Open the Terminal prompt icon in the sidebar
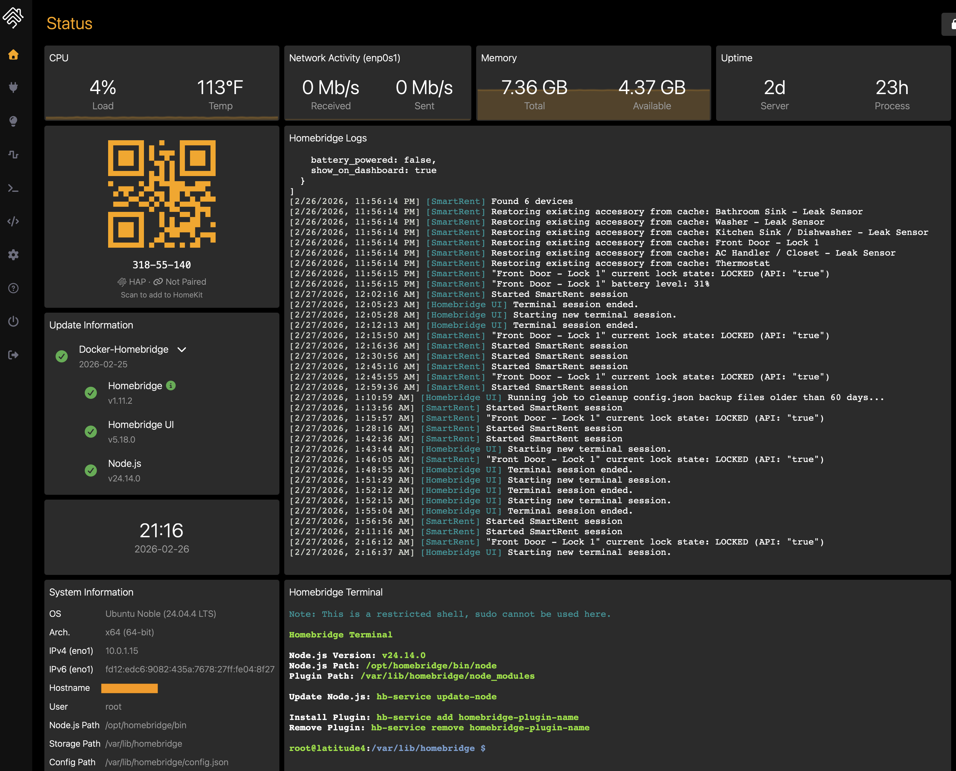 coord(13,188)
